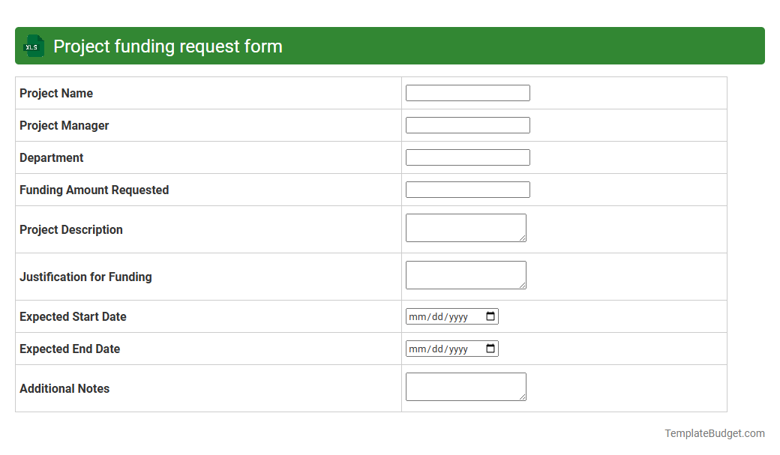The width and height of the screenshot is (780, 455).
Task: Click the Funding Amount Requested label
Action: click(x=94, y=190)
